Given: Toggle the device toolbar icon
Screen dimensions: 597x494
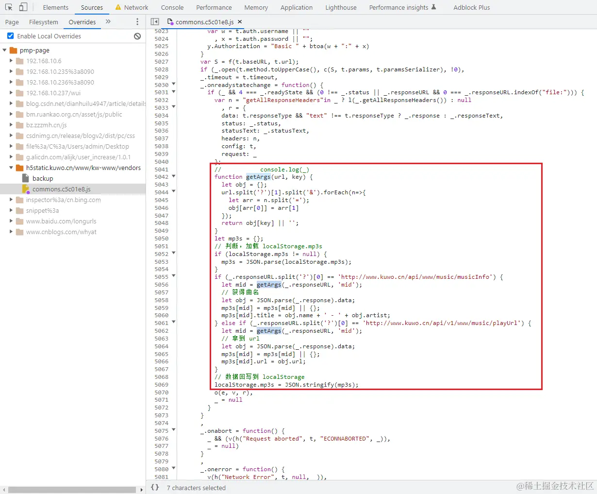Looking at the screenshot, I should point(23,7).
